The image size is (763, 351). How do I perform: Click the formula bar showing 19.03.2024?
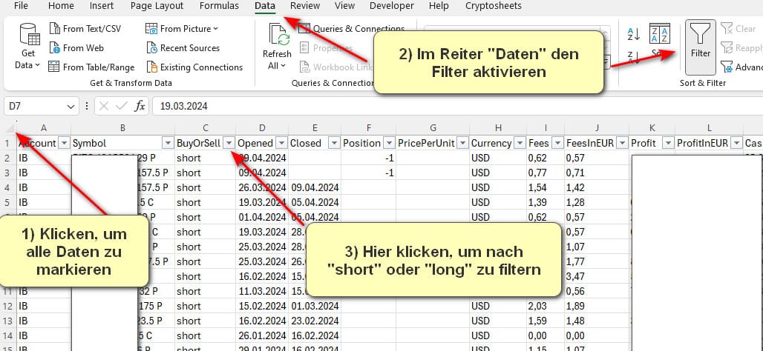[457, 107]
